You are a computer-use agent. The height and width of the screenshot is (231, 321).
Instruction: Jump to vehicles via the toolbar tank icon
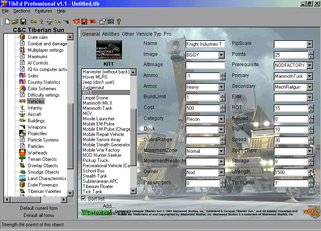click(x=34, y=22)
